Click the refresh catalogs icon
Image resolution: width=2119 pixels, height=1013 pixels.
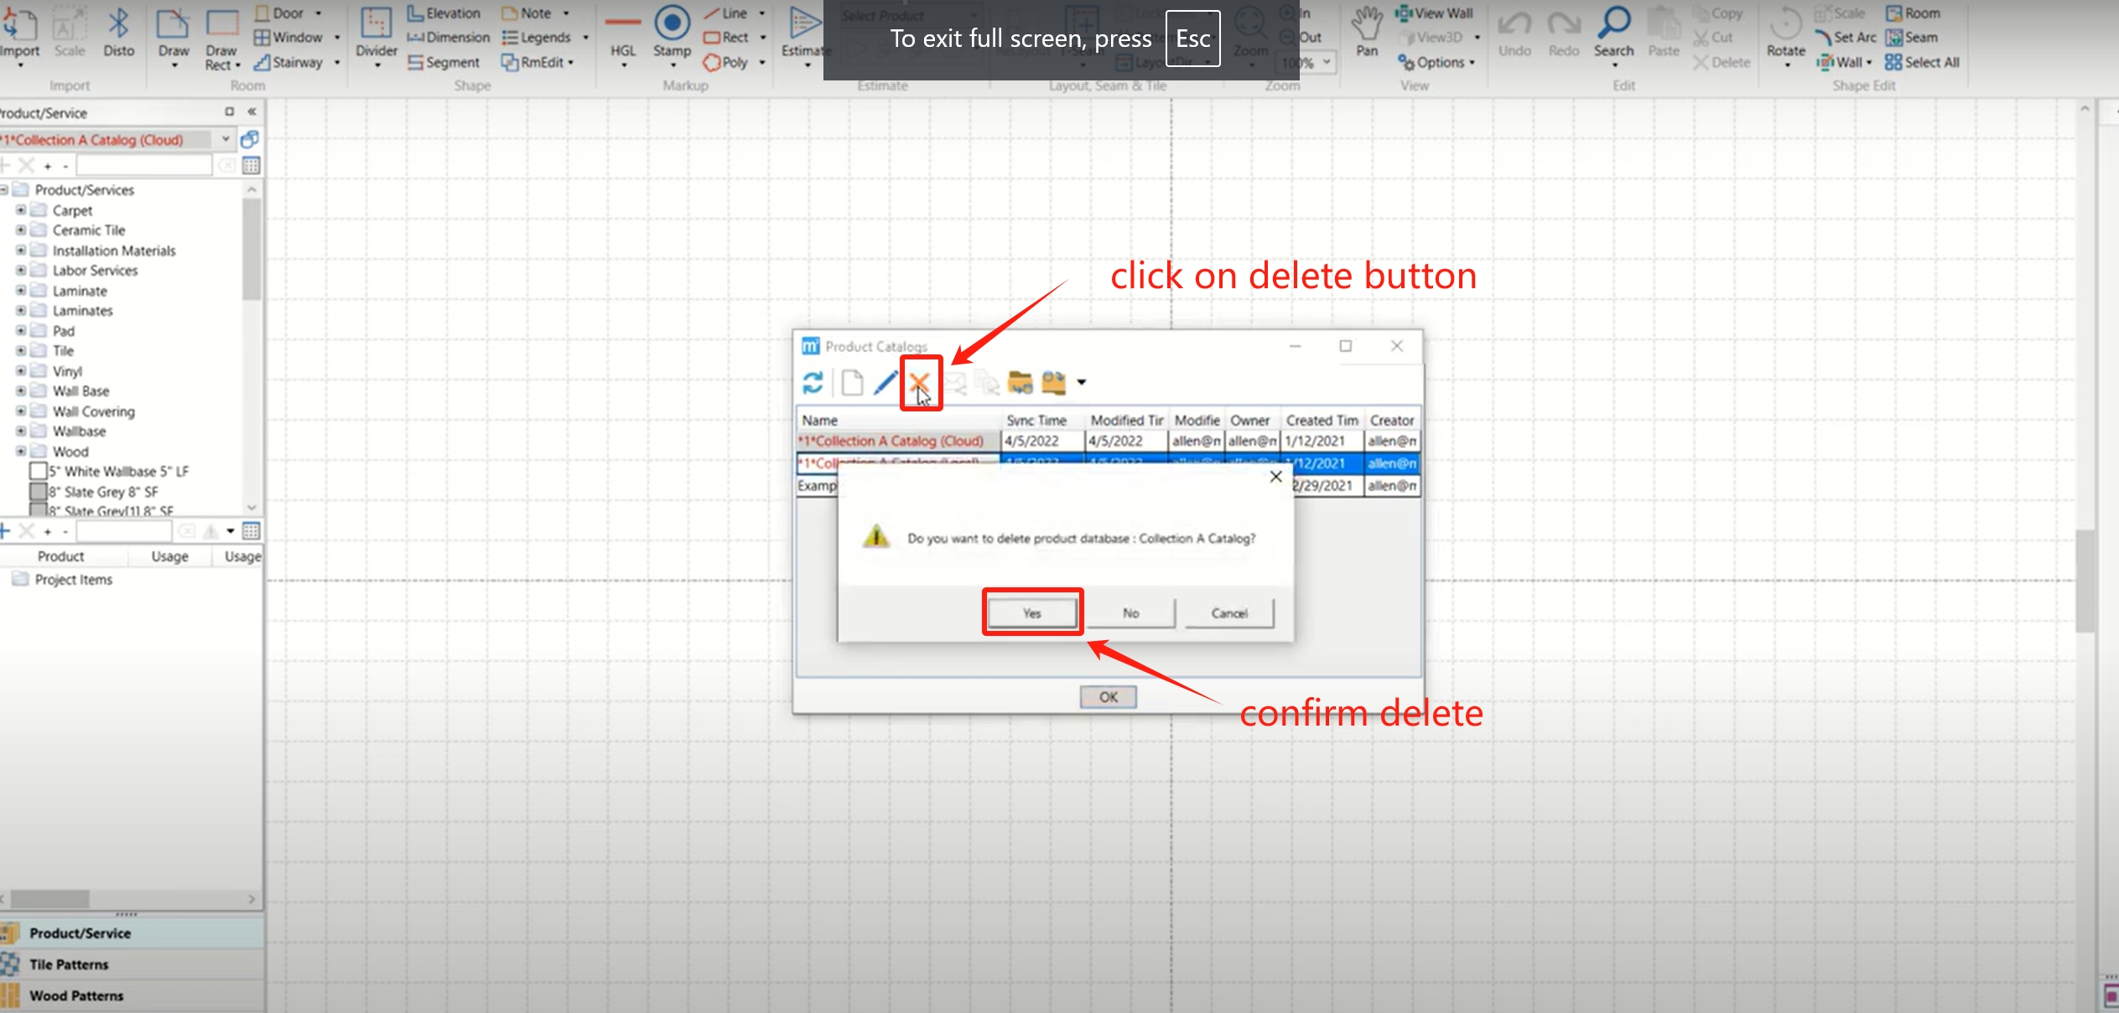click(x=813, y=383)
